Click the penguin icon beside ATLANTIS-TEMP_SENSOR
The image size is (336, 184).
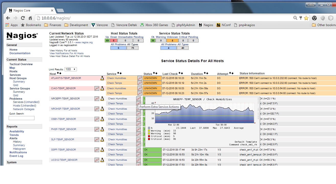pos(102,78)
